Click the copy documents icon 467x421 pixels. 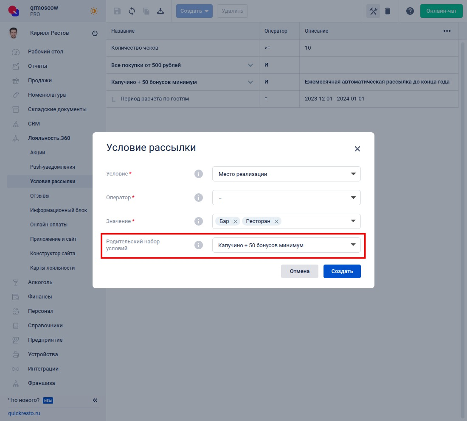tap(146, 11)
